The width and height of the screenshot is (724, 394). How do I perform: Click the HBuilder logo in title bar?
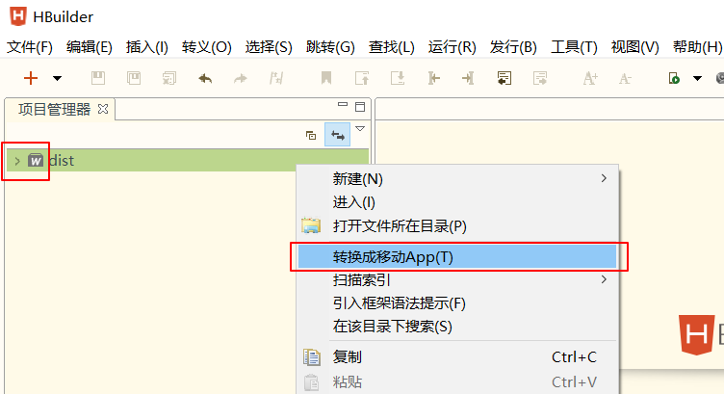[18, 16]
